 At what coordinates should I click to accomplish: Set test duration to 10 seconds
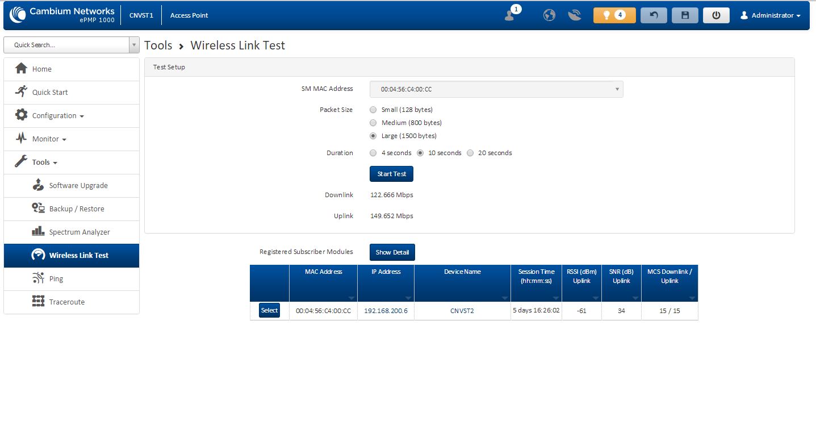421,153
